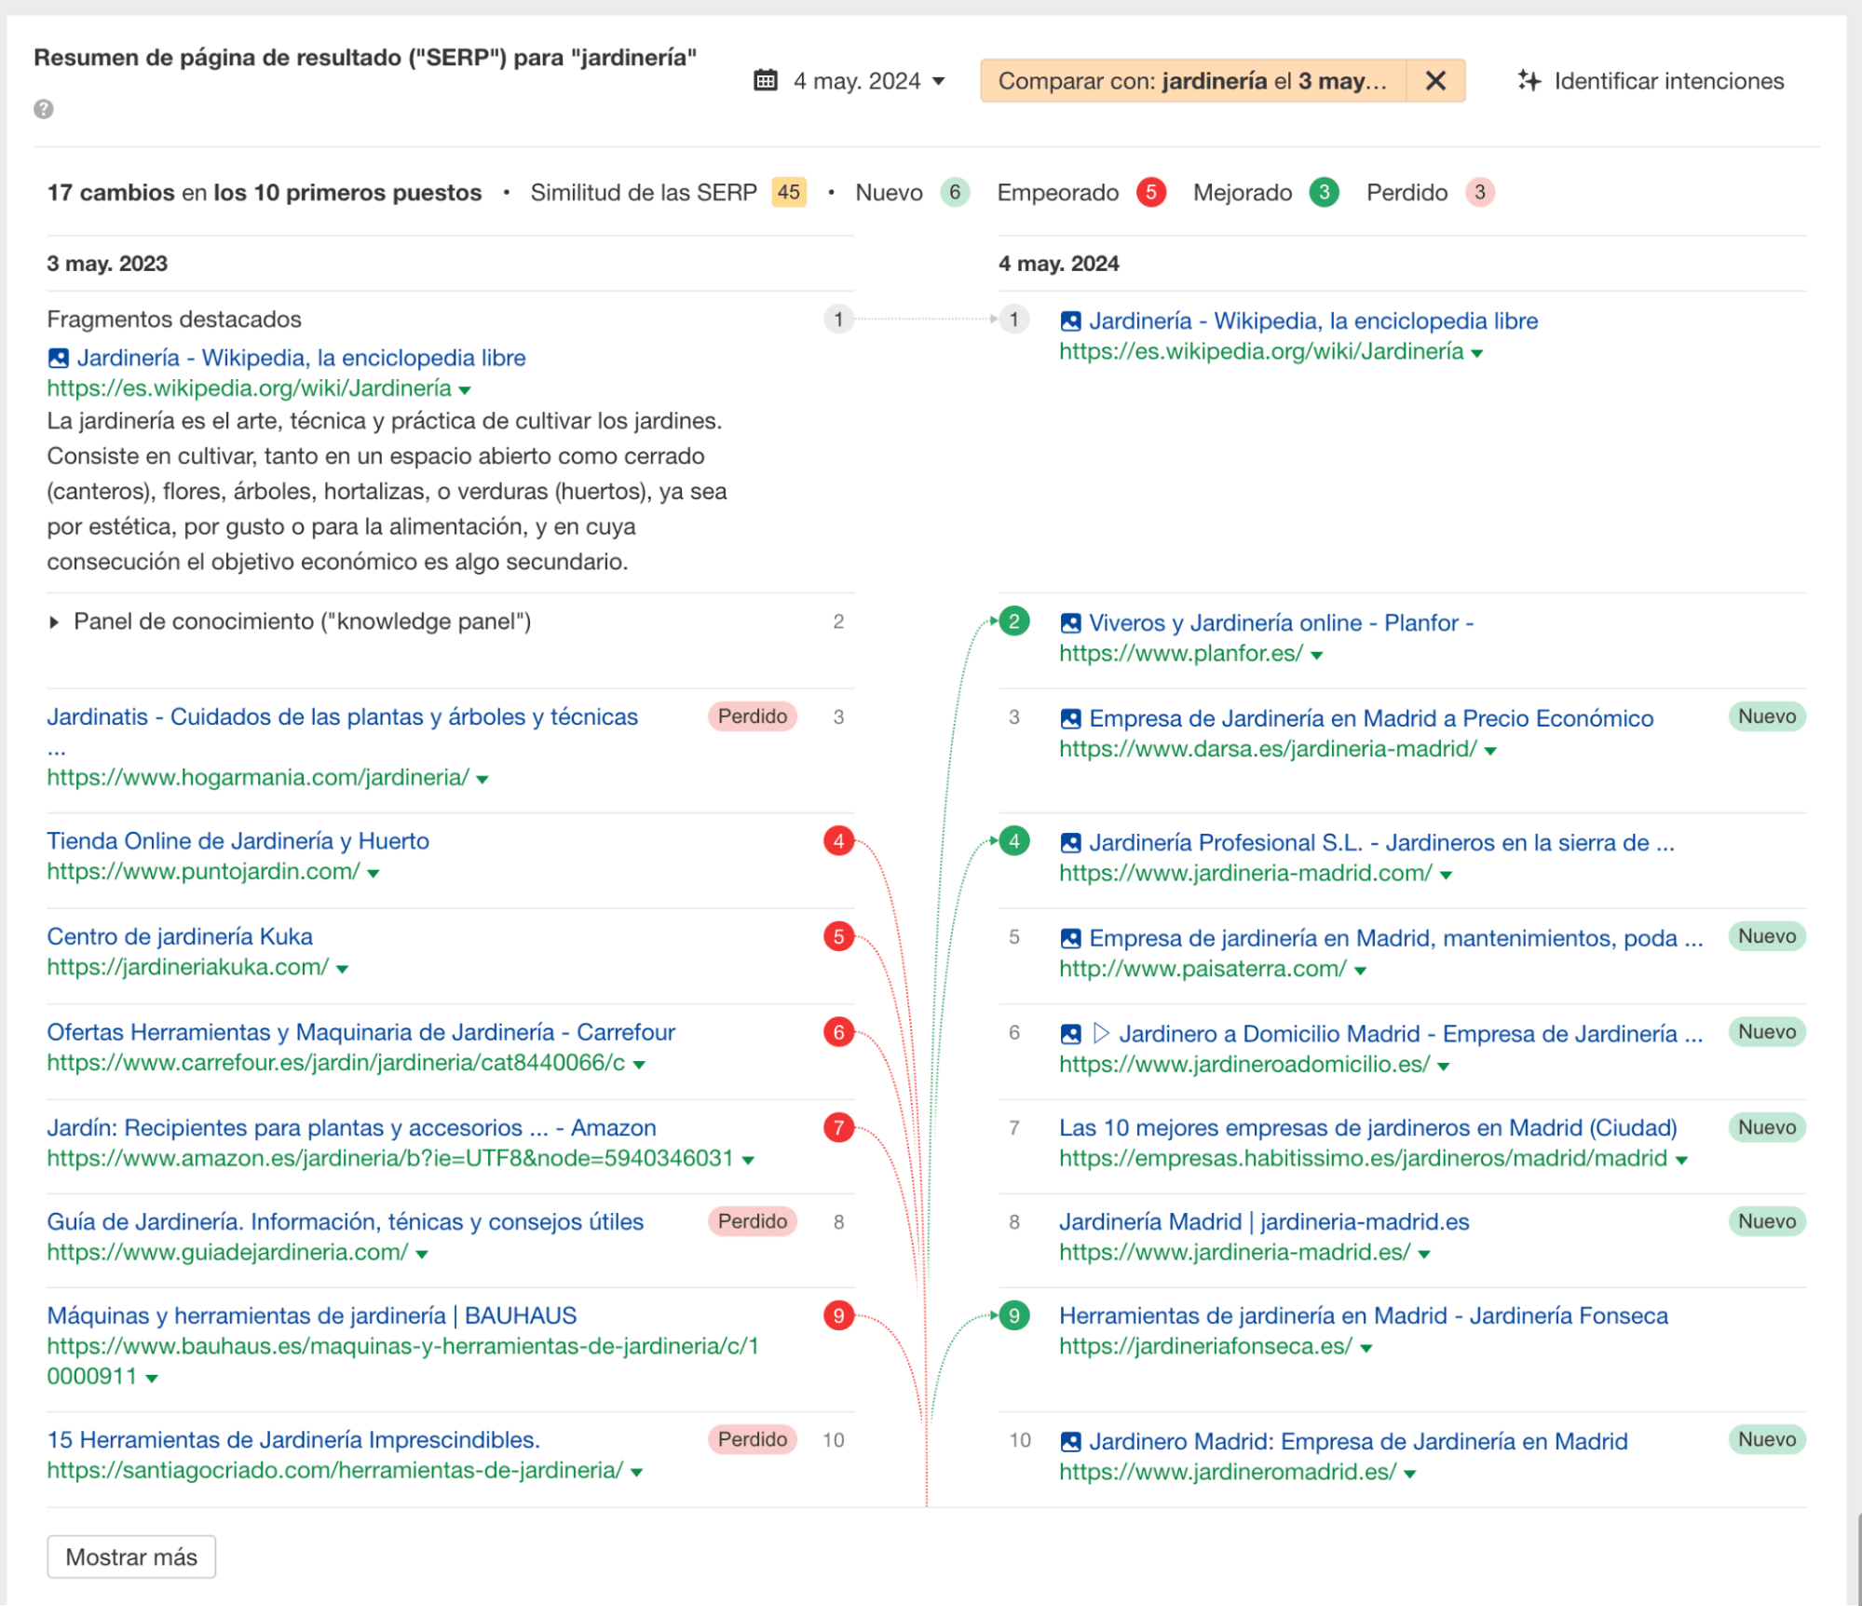1862x1606 pixels.
Task: Open https://www.jardineromadrid.es/ URL link
Action: click(1228, 1473)
